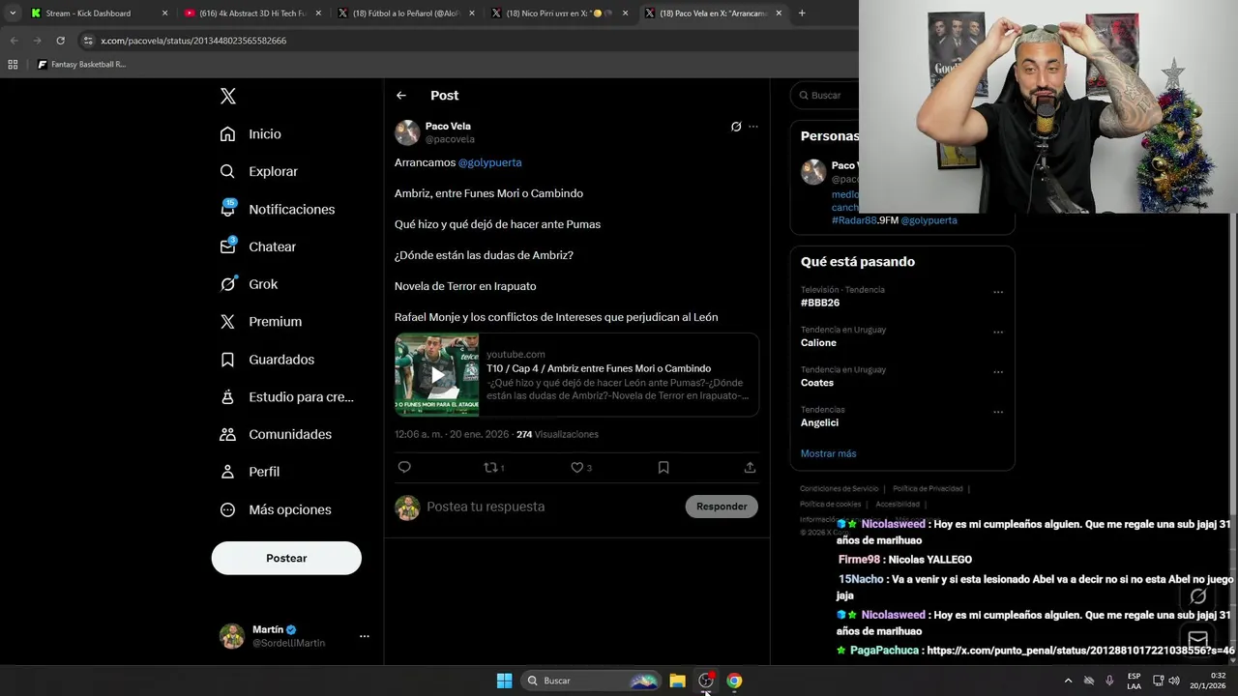1238x696 pixels.
Task: Click the repost icon under the post
Action: point(491,467)
